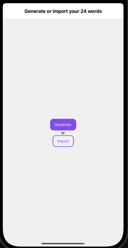Choose Generate to create words
This screenshot has height=248, width=128.
[x=63, y=125]
